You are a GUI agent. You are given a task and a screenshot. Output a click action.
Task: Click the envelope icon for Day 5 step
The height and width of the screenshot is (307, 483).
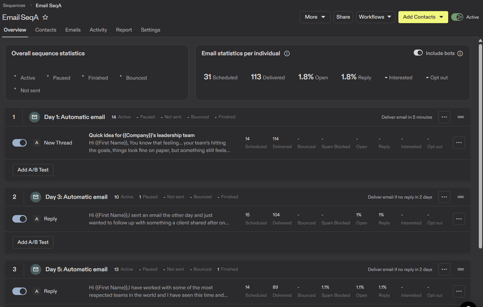[36, 269]
